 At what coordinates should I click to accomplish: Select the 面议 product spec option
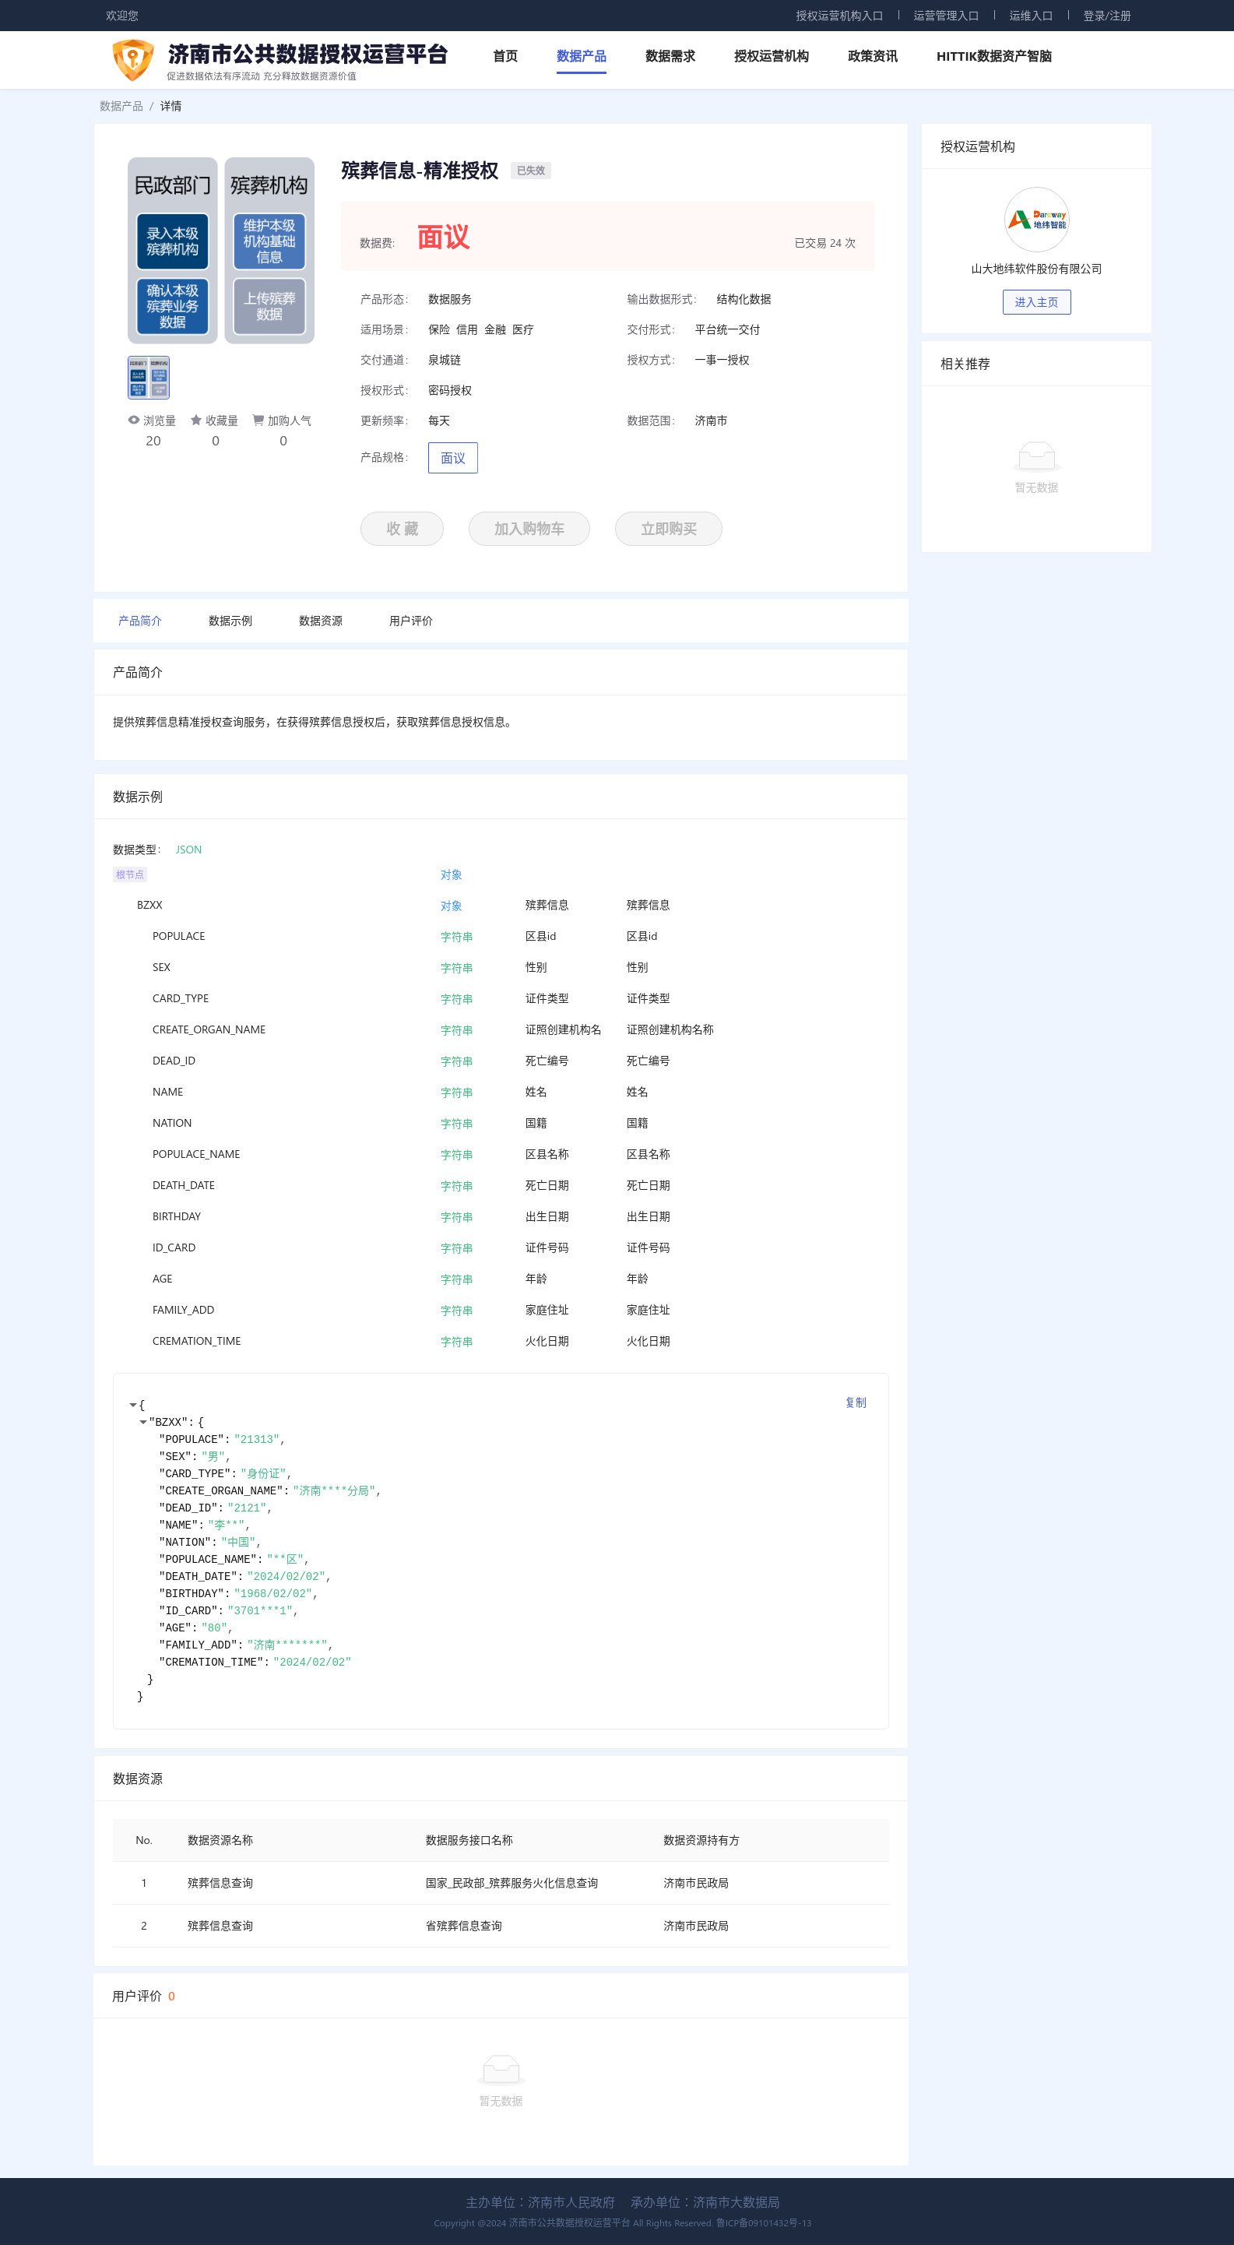[452, 458]
